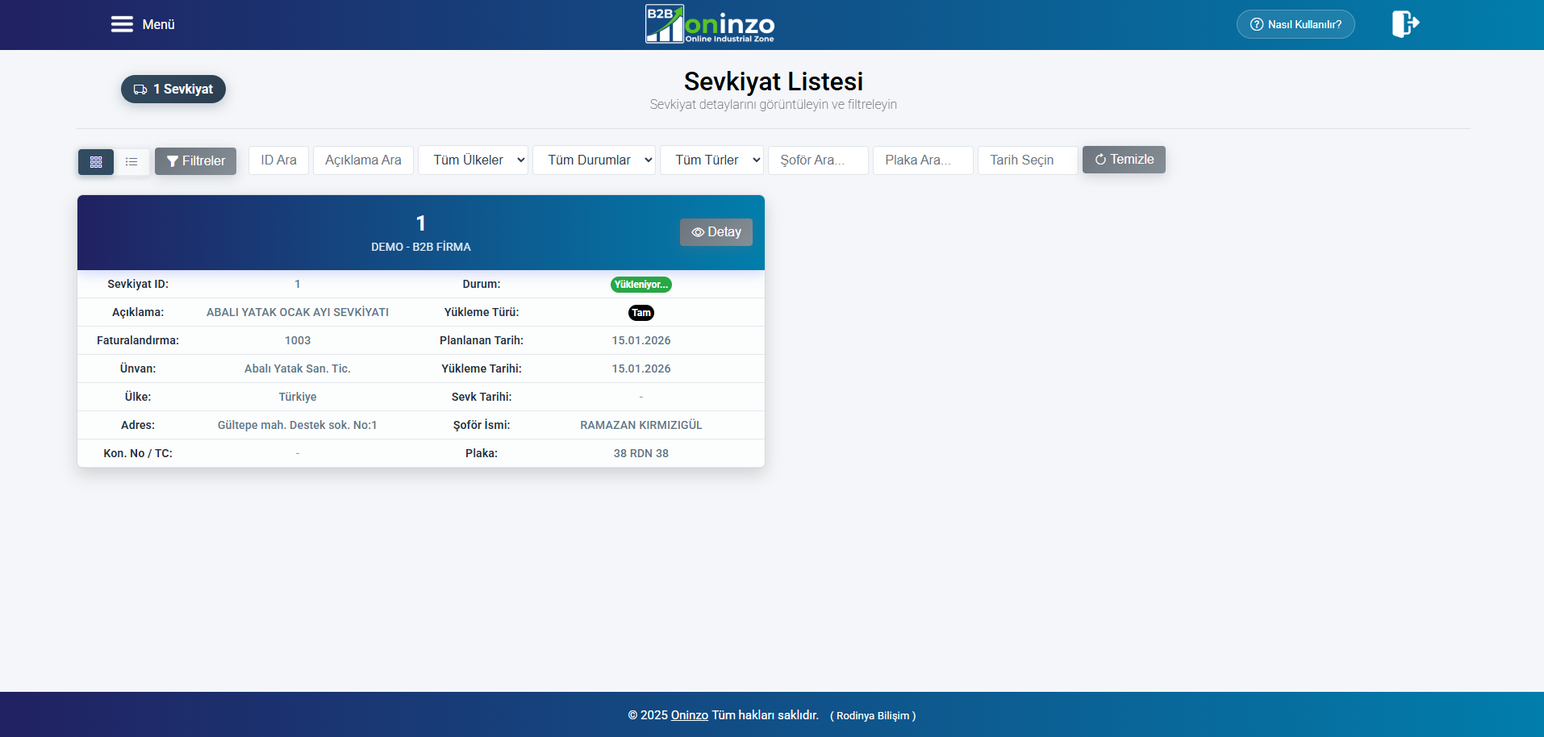Image resolution: width=1544 pixels, height=737 pixels.
Task: Open the Tarih Seçin date picker
Action: pos(1027,160)
